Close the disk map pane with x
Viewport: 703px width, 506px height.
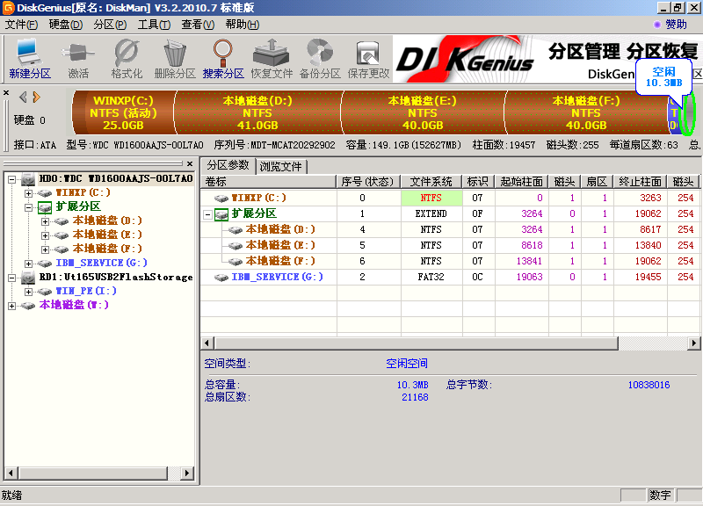tap(6, 93)
